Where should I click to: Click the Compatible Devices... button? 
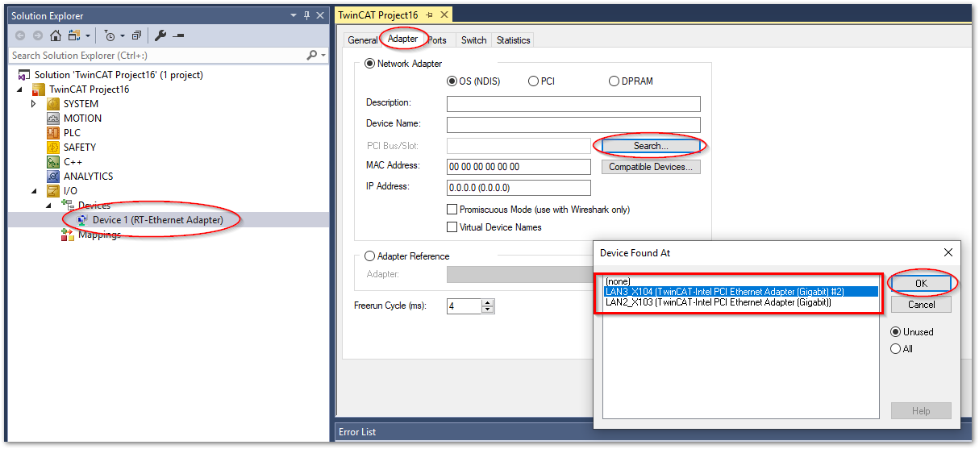(651, 167)
